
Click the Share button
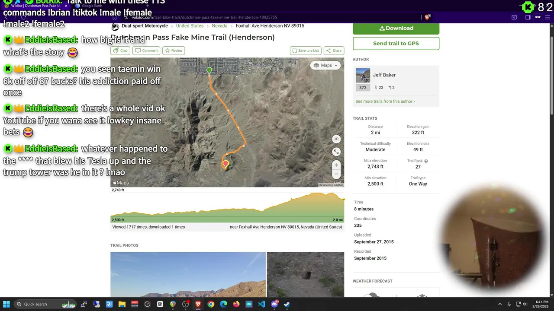click(334, 51)
